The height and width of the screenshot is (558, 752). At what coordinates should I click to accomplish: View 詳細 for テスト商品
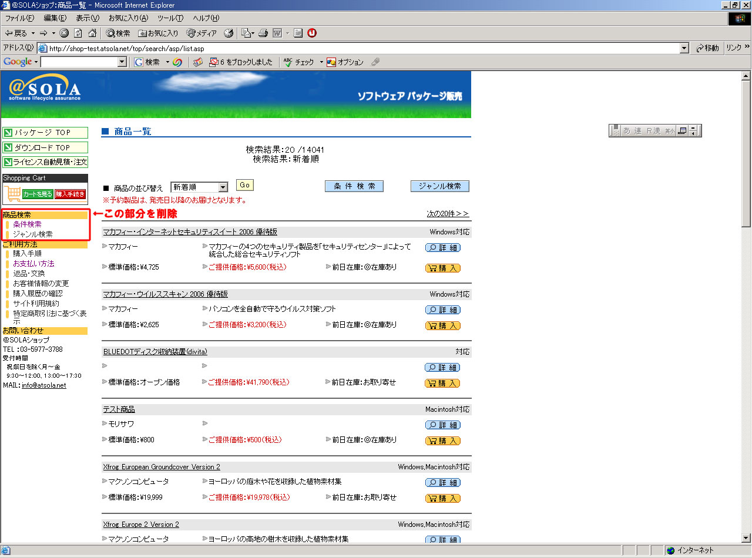[x=442, y=425]
